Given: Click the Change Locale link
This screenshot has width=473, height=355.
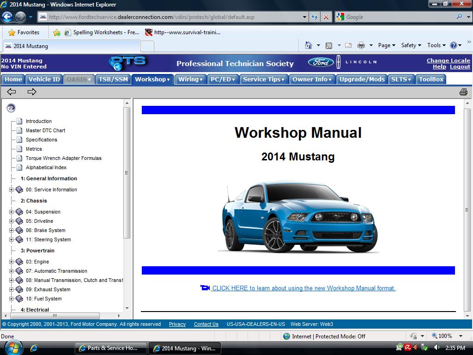Looking at the screenshot, I should 448,61.
